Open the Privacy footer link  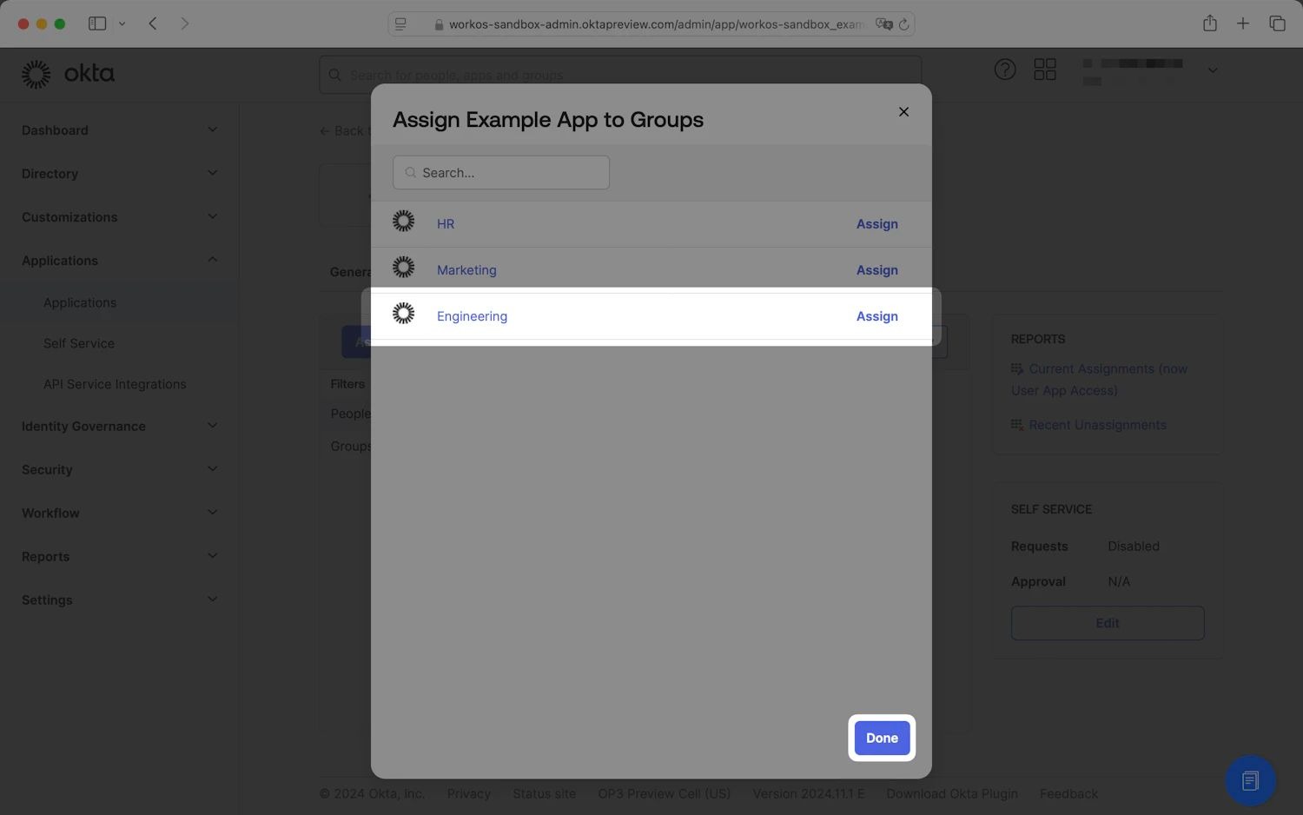pyautogui.click(x=468, y=793)
